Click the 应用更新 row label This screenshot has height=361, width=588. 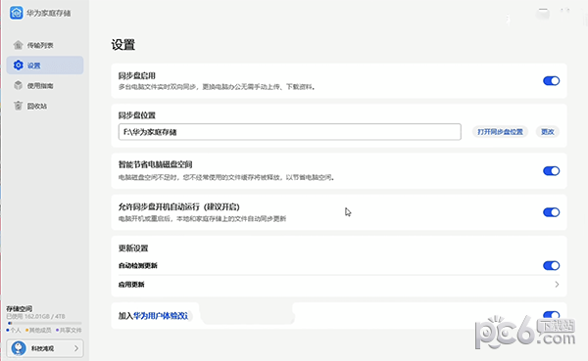pos(131,285)
